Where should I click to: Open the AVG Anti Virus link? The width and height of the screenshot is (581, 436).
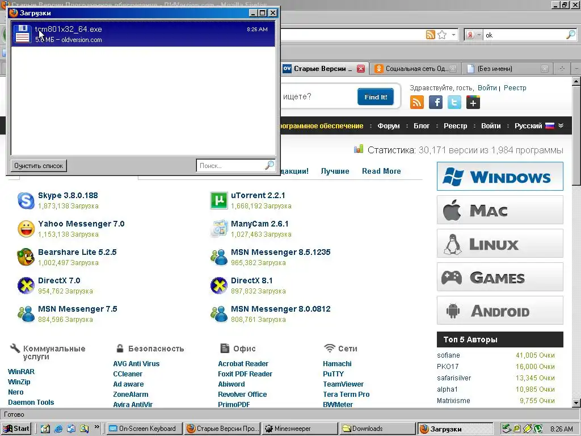136,364
